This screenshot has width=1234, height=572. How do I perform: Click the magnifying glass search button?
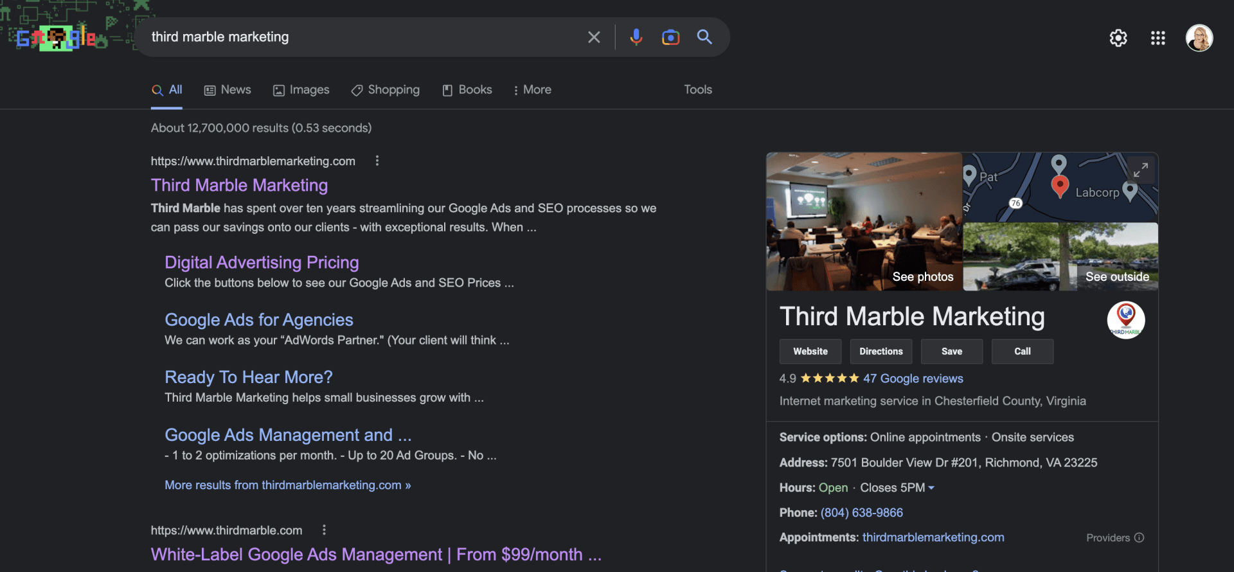pyautogui.click(x=704, y=37)
